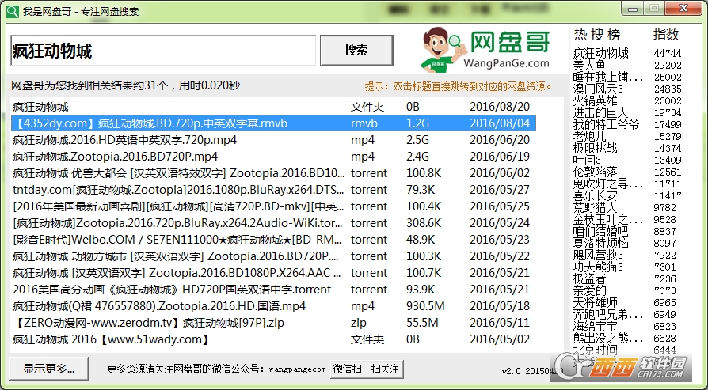Click the 930.5M size cell
708x390 pixels.
[x=426, y=306]
